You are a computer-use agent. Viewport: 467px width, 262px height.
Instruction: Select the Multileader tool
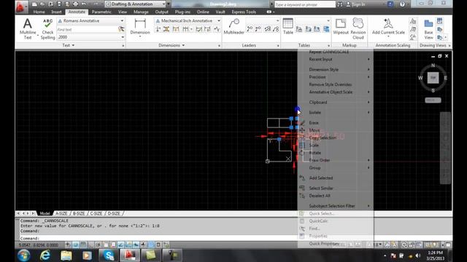233,26
